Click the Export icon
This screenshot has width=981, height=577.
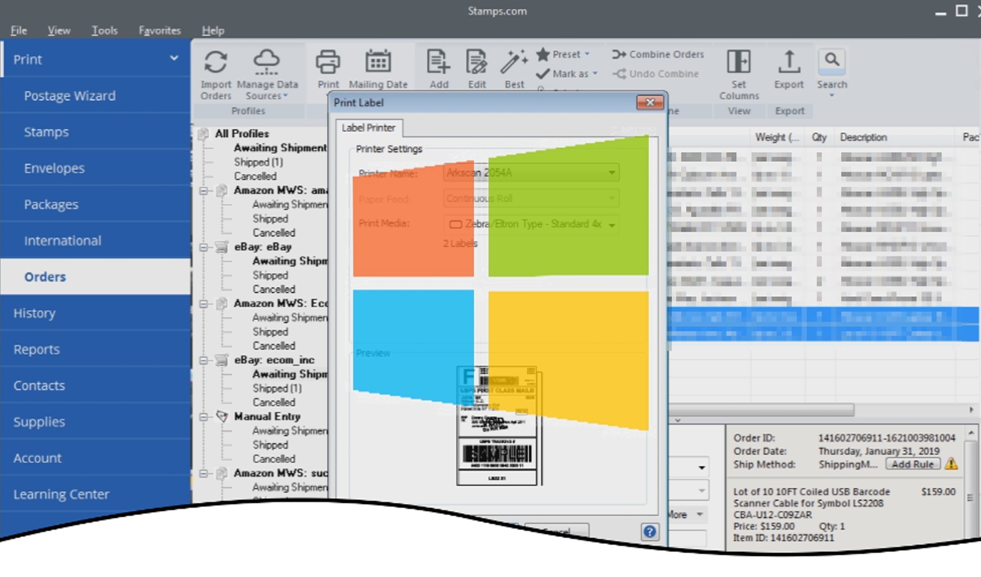[x=789, y=62]
